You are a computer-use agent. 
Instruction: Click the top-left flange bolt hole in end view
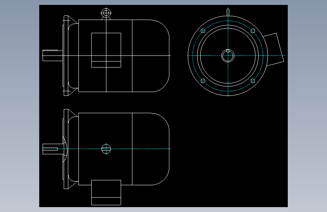pos(203,31)
